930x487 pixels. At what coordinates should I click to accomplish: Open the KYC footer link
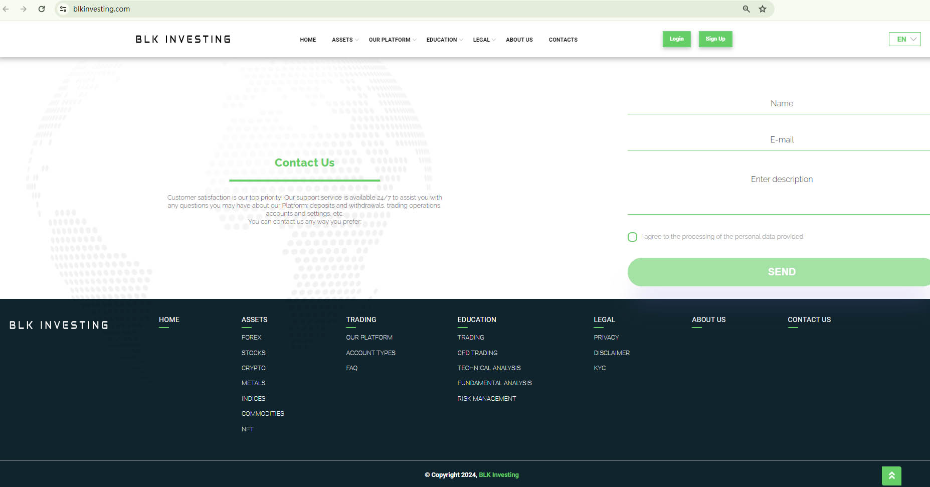(x=600, y=368)
